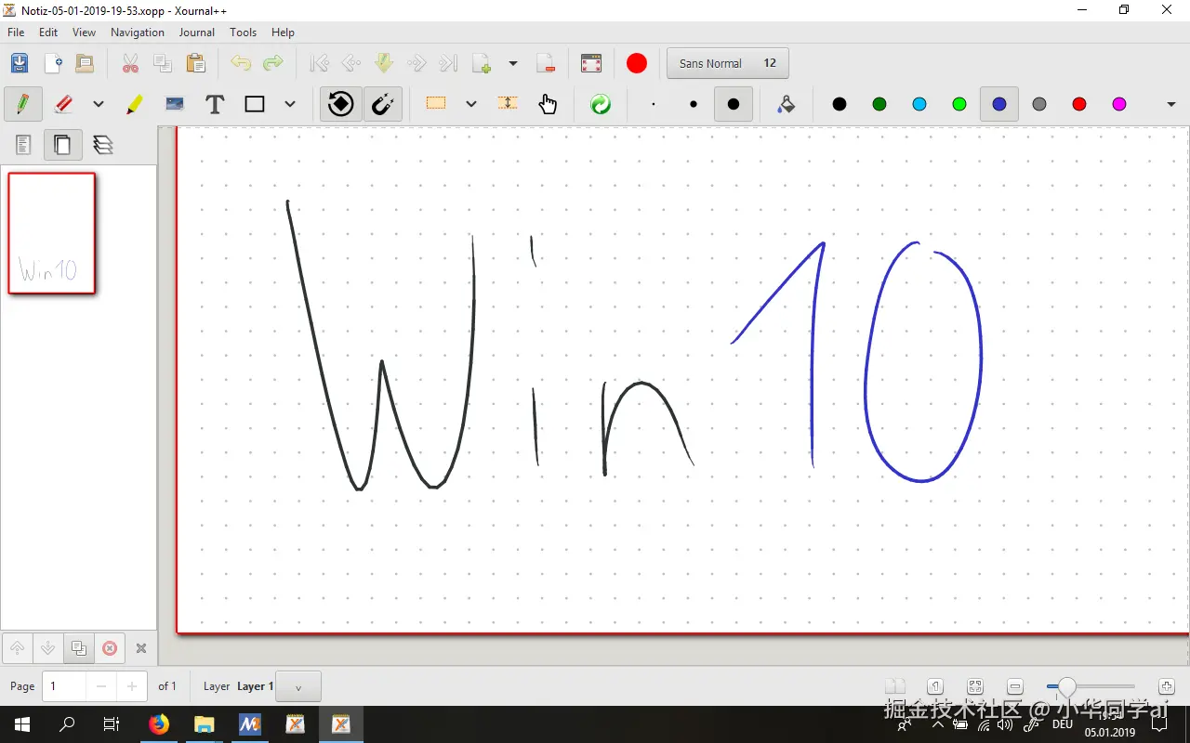The image size is (1190, 743).
Task: Pick the bright green color
Action: click(x=959, y=104)
